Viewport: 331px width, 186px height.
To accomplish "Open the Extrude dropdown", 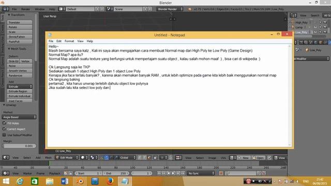I will 20,86.
